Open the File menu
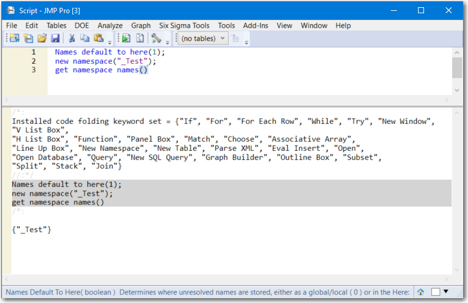This screenshot has width=468, height=303. click(x=11, y=26)
